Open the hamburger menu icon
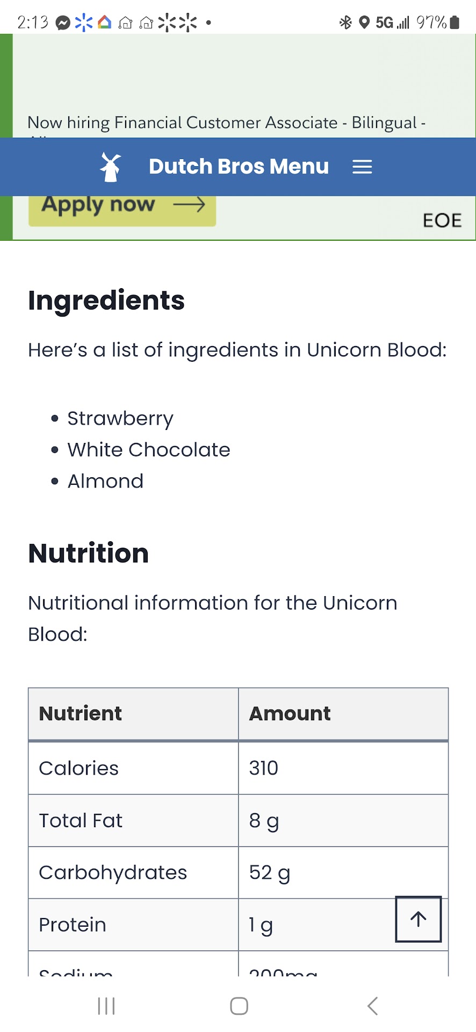The width and height of the screenshot is (476, 1032). pos(362,167)
